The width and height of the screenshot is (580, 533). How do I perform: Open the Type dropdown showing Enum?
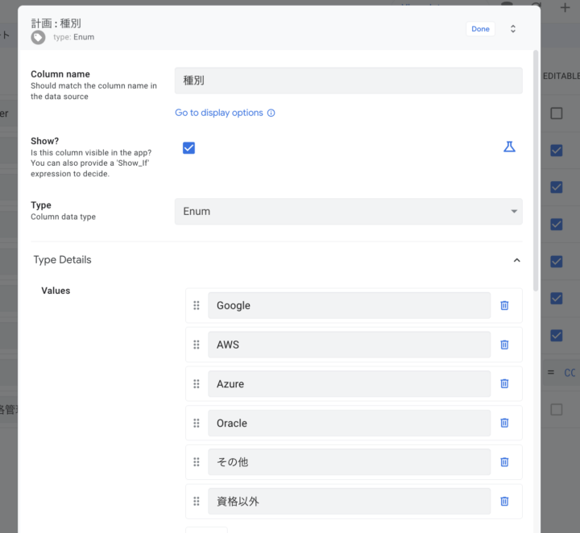(348, 212)
